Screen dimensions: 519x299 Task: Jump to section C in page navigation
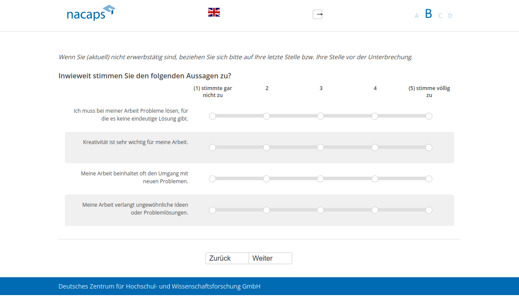coord(440,16)
